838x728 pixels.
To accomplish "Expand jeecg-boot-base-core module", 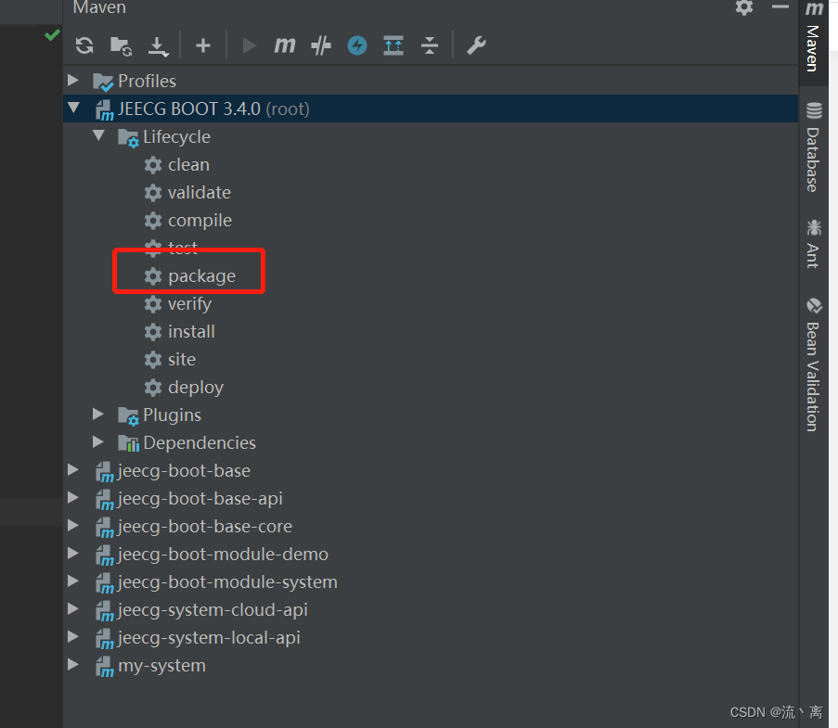I will (x=73, y=526).
